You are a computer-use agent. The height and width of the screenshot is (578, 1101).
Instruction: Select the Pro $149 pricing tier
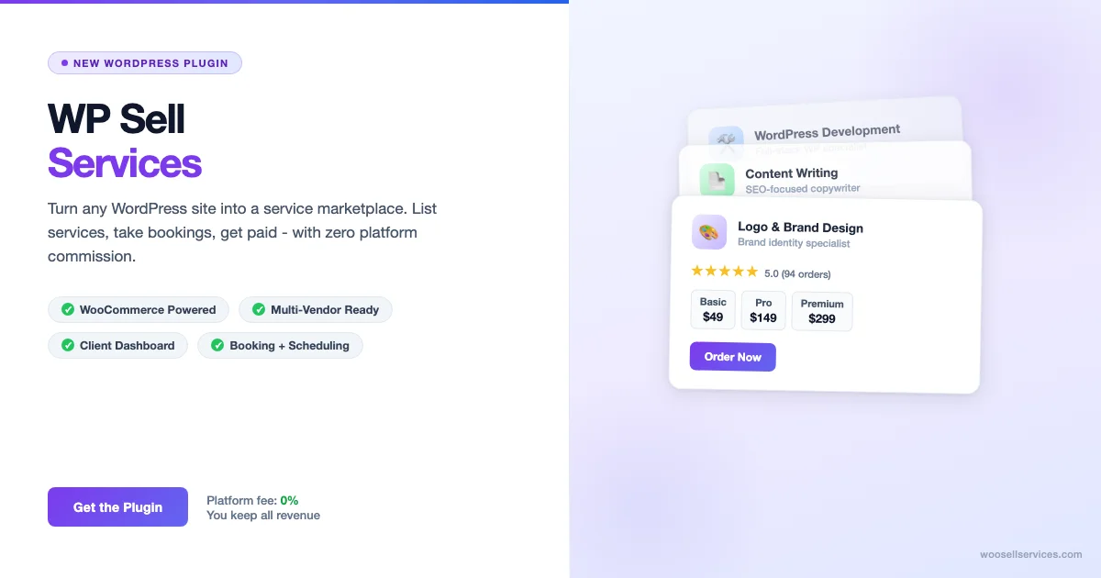pos(762,310)
